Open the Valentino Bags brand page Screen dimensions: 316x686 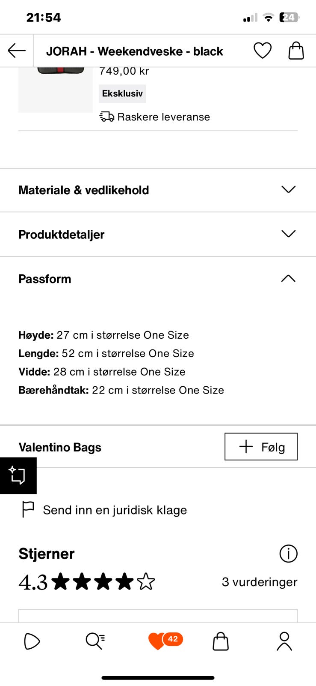tap(59, 447)
